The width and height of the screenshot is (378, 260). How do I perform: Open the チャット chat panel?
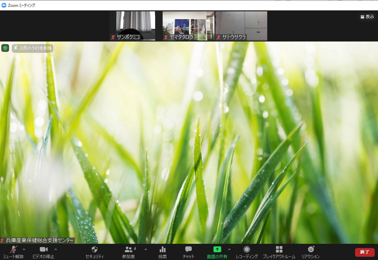click(188, 252)
